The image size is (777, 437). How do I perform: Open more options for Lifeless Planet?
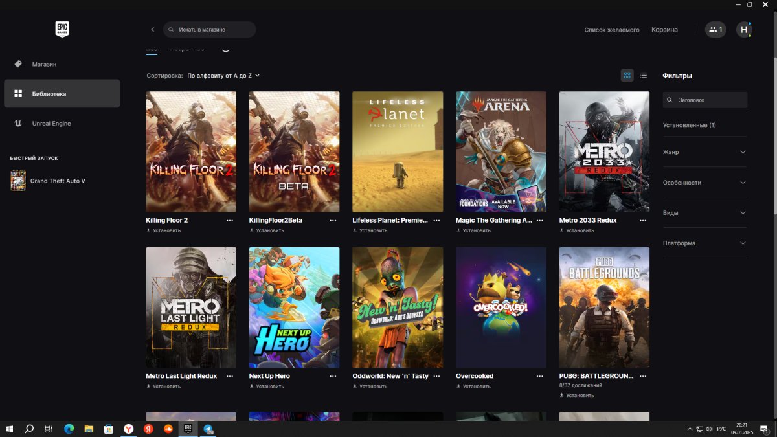[436, 221]
